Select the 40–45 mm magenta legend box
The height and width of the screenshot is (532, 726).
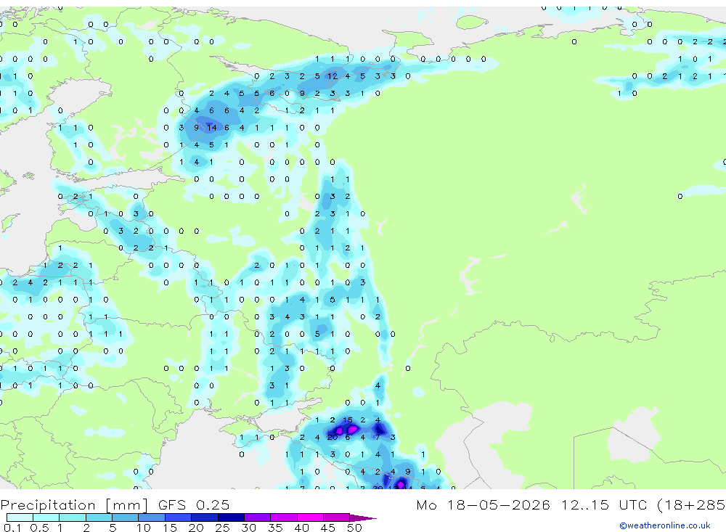pos(310,517)
